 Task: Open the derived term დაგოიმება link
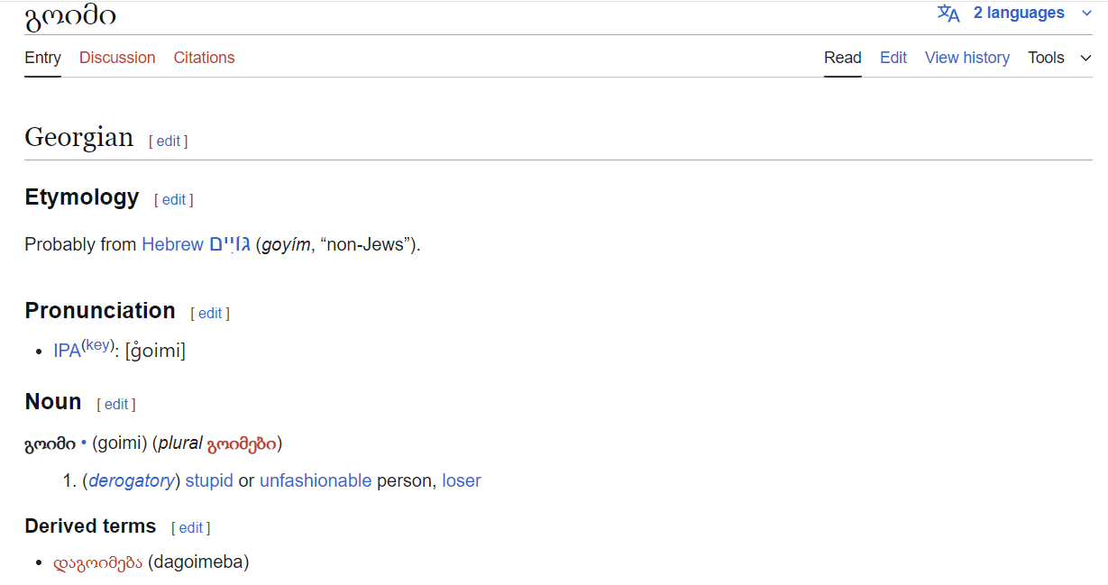click(97, 562)
